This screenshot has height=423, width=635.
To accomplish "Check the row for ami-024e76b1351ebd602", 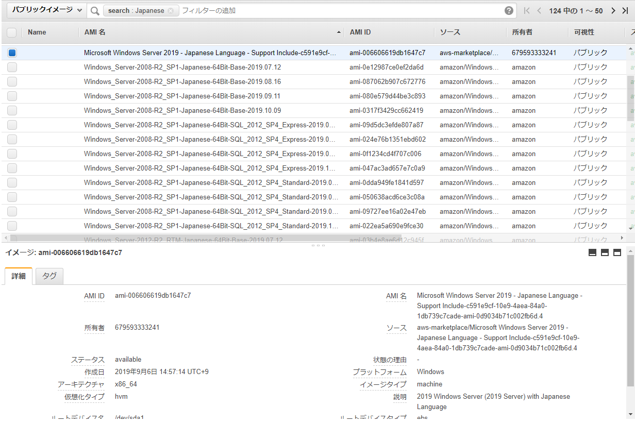I will coord(12,139).
